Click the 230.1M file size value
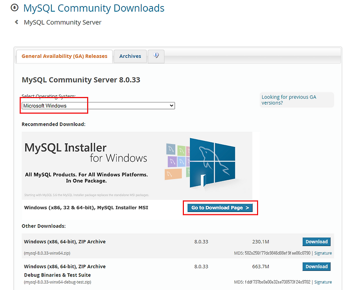350x290 pixels. coord(260,242)
